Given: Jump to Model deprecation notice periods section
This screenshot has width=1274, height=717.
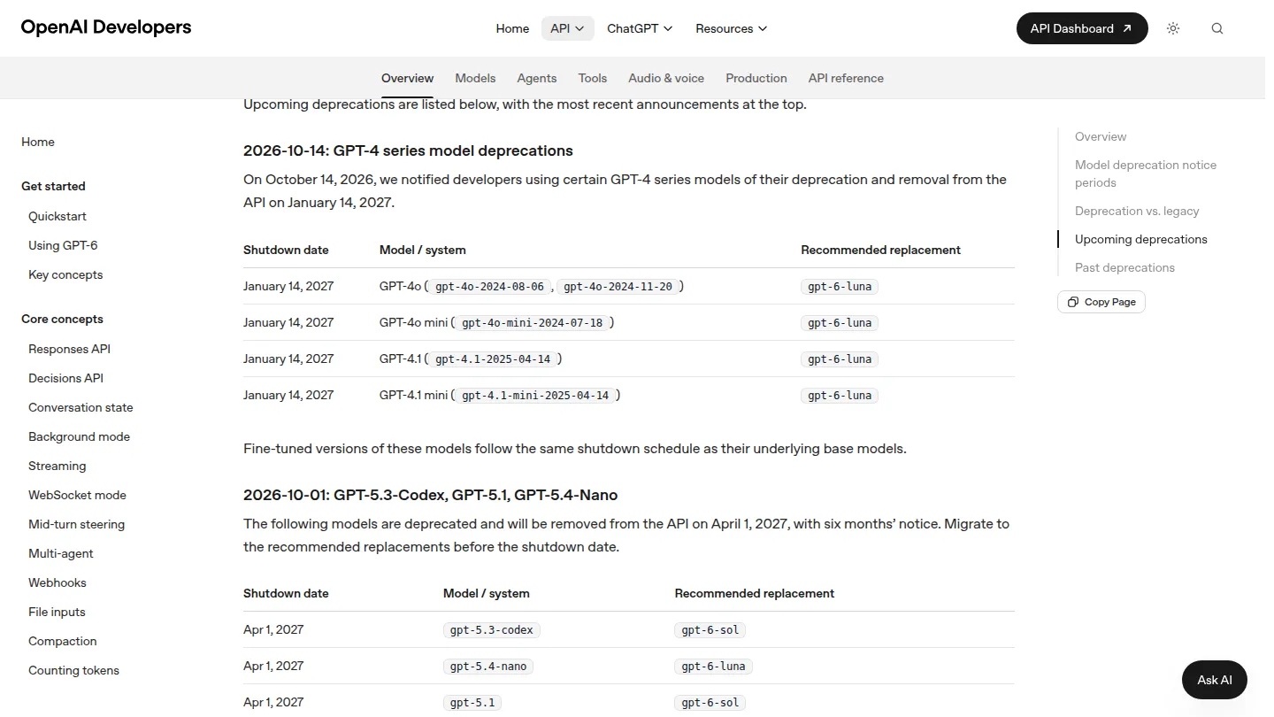Looking at the screenshot, I should coord(1146,173).
